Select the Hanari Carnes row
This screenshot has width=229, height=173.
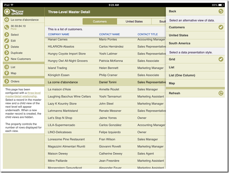coord(105,39)
